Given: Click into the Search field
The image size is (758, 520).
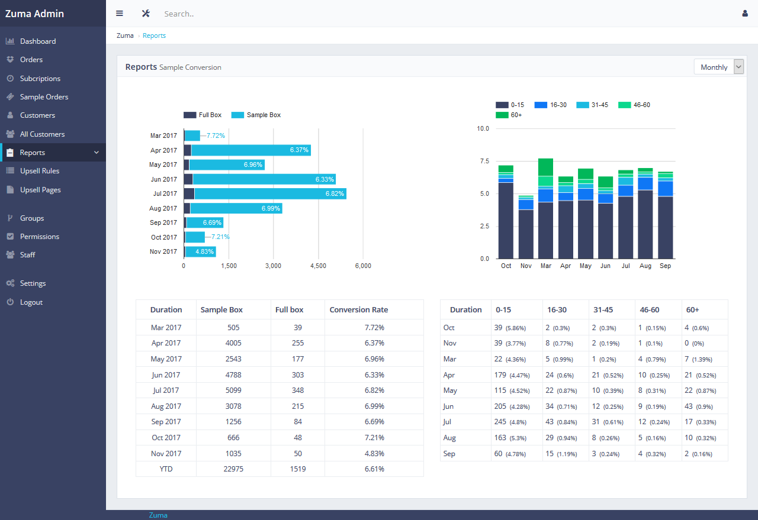Looking at the screenshot, I should (x=355, y=14).
